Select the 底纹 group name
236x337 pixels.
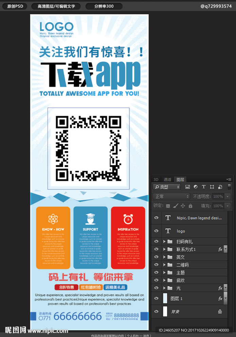coord(181,280)
